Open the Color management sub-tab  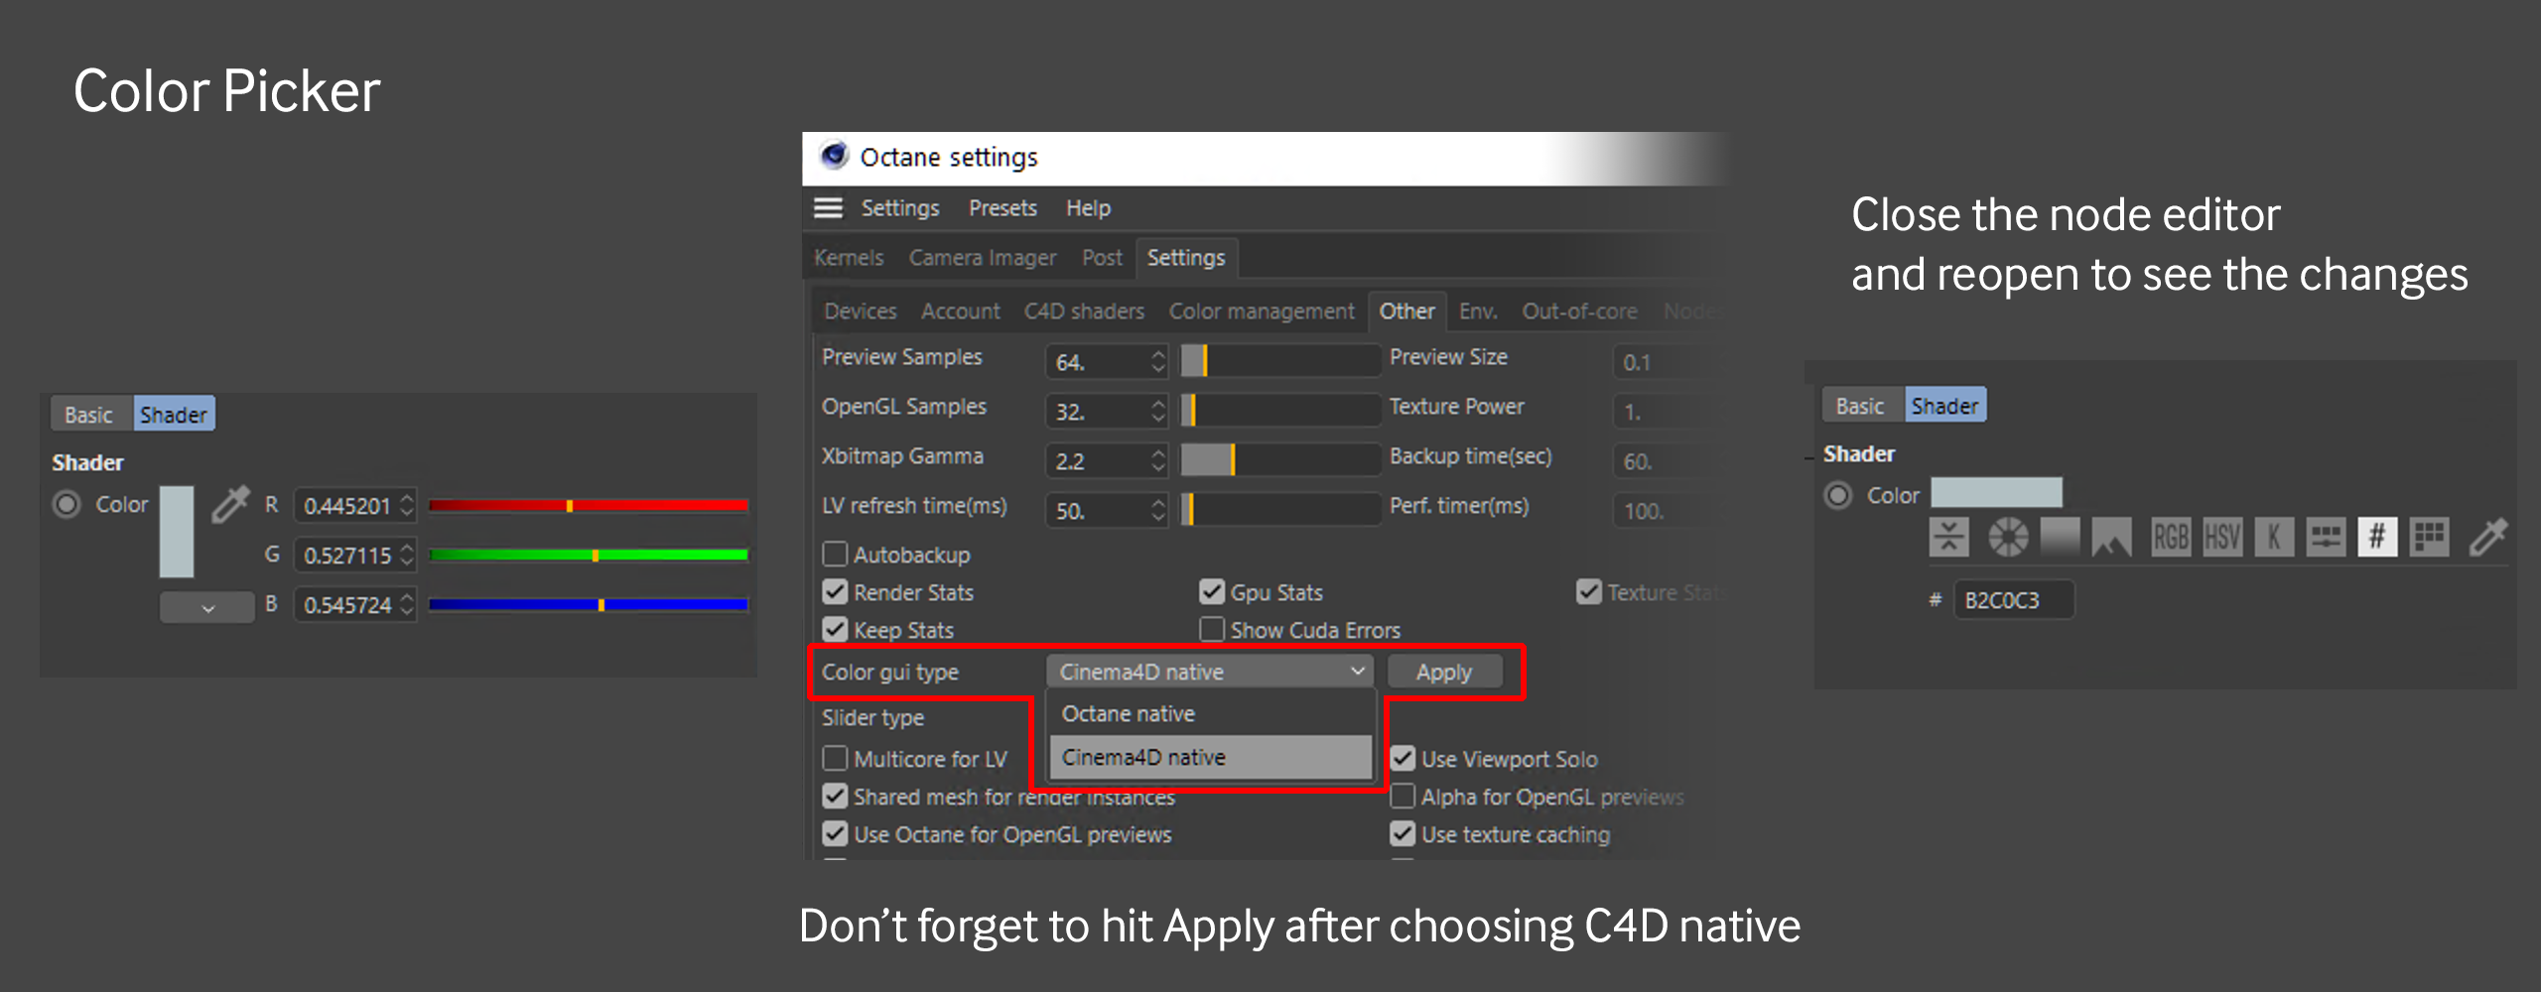click(x=1261, y=311)
